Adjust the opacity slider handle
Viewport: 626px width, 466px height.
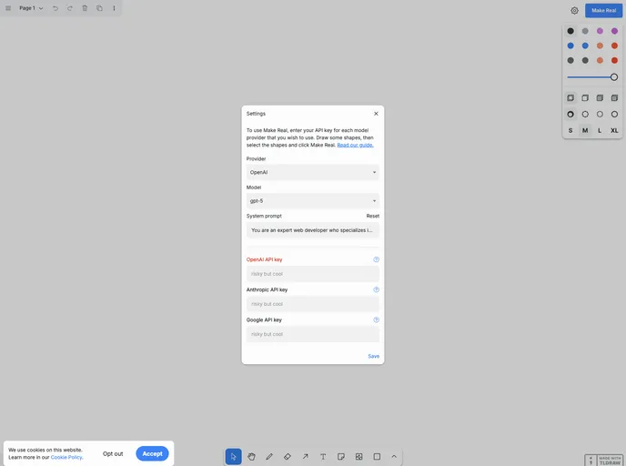pyautogui.click(x=614, y=77)
